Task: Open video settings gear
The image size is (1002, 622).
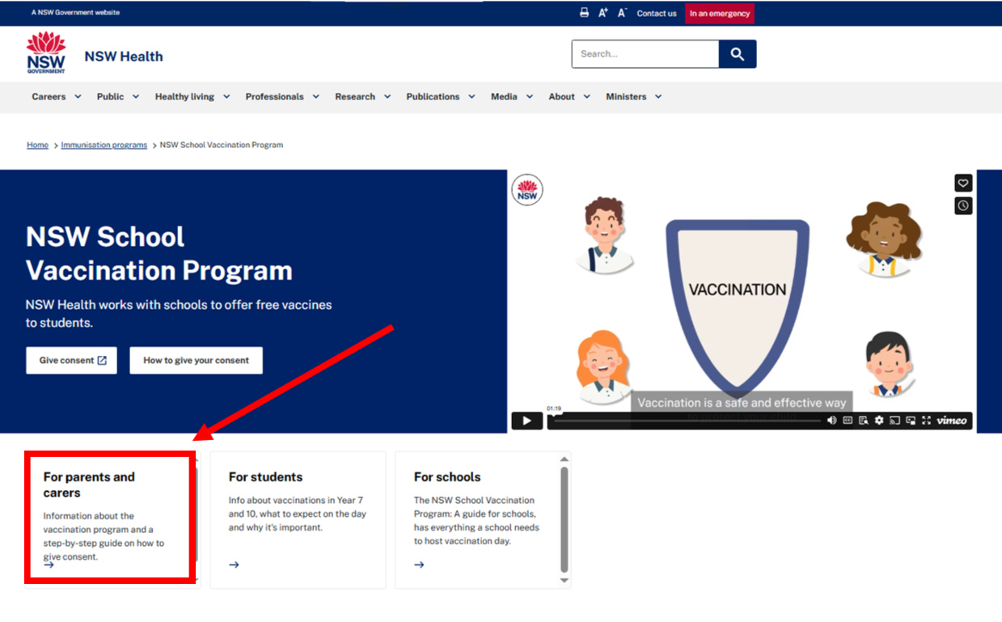Action: (879, 421)
